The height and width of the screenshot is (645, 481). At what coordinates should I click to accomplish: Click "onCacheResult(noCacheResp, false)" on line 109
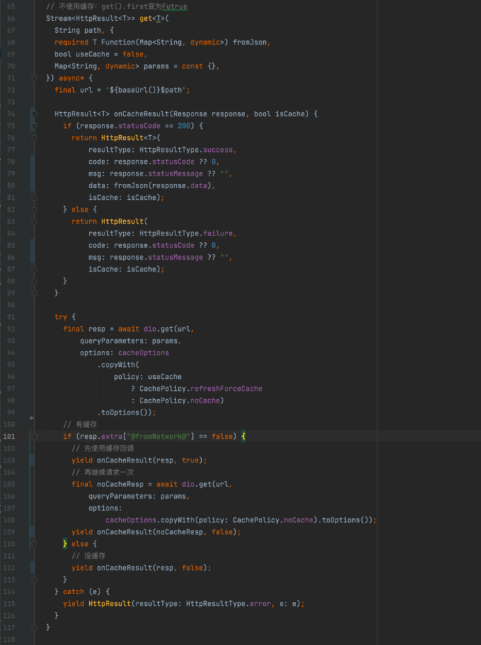(166, 532)
